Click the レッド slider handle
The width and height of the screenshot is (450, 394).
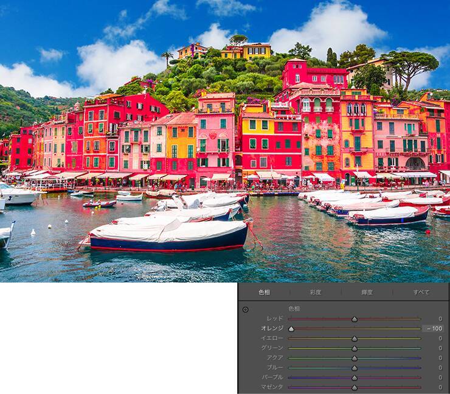(x=355, y=319)
